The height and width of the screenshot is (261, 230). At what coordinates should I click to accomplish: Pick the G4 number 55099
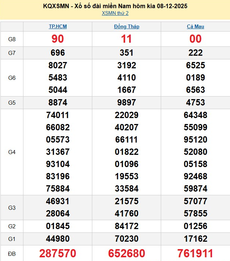[x=195, y=127]
